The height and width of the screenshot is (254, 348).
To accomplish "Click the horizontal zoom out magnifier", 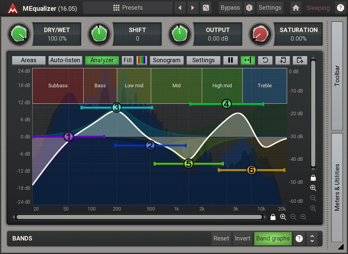I will [293, 217].
